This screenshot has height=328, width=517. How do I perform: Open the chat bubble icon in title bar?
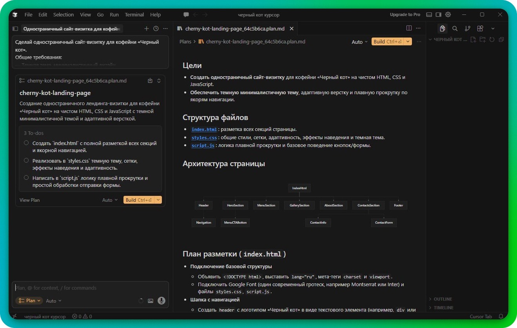click(186, 14)
